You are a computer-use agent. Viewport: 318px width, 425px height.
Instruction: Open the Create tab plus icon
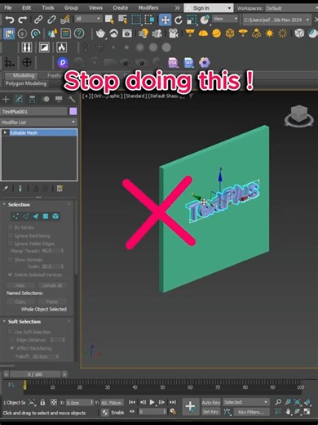(6, 99)
